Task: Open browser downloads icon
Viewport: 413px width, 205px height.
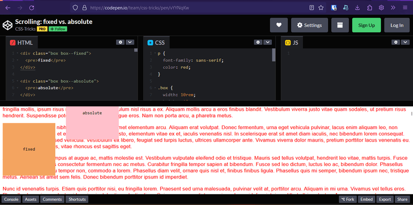Action: click(x=358, y=8)
